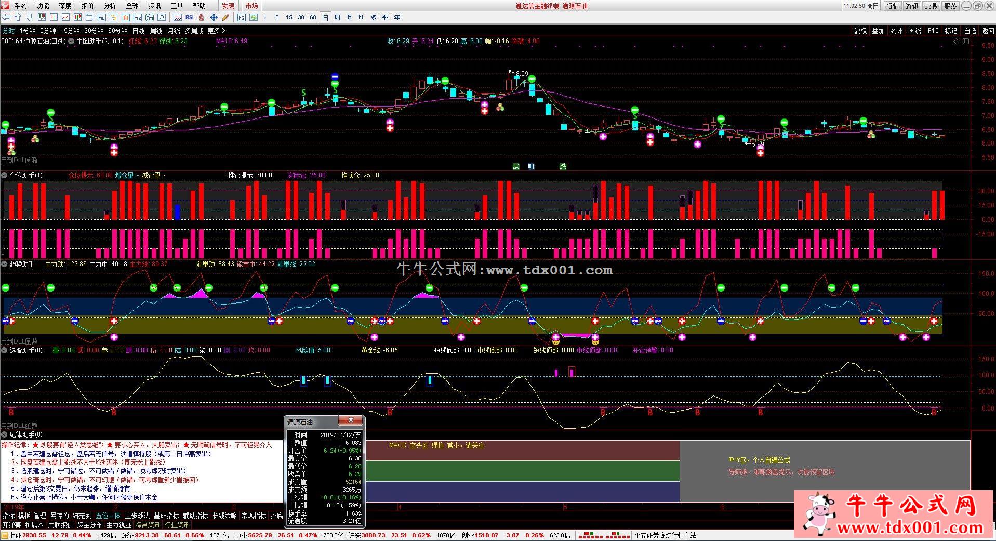
Task: Toggle the weekly period button '周'
Action: 337,17
